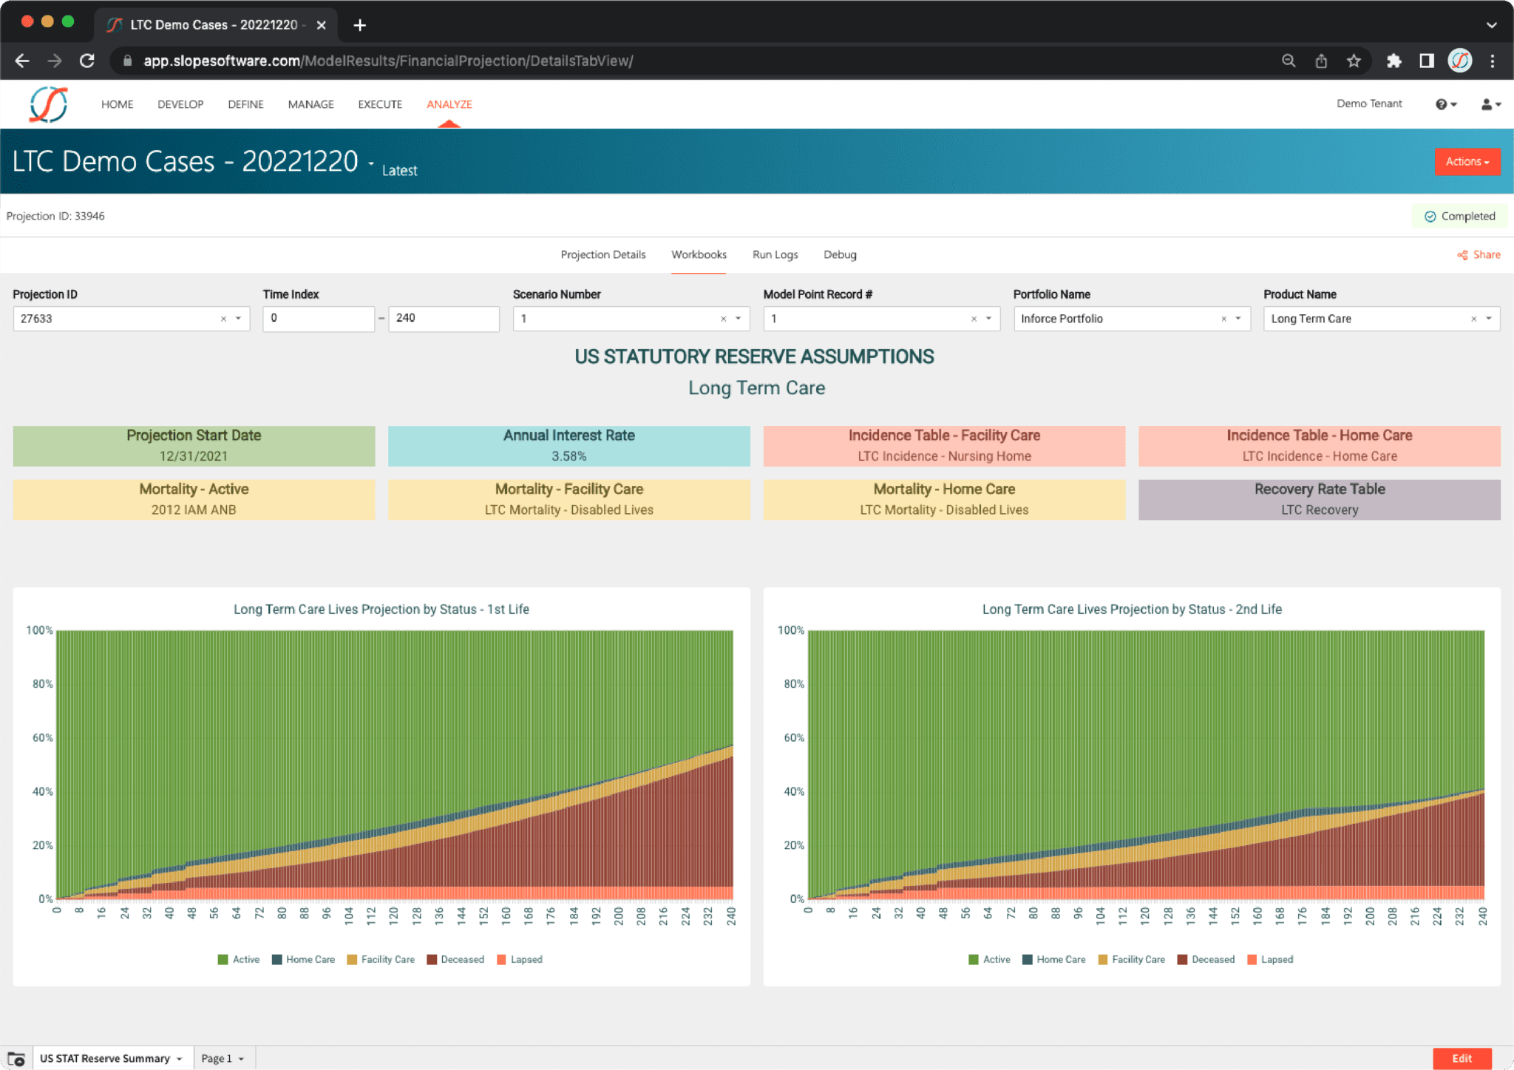Click the workbook navigator icon bottom-left

pyautogui.click(x=16, y=1057)
